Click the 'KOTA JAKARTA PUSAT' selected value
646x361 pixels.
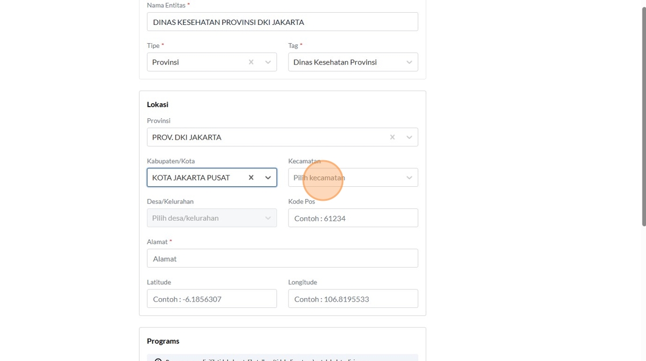point(191,178)
